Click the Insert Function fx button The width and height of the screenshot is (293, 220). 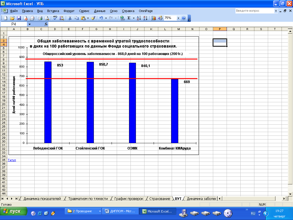click(46, 24)
